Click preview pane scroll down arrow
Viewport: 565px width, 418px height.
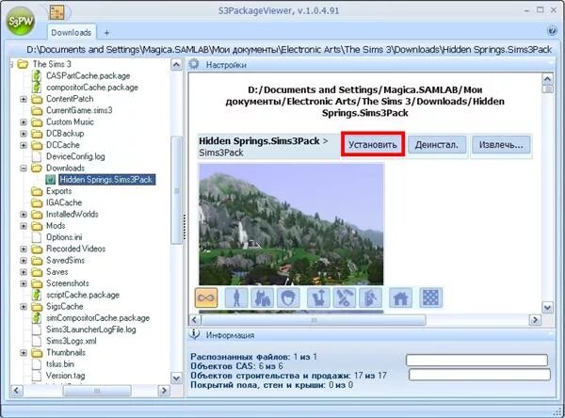547,307
